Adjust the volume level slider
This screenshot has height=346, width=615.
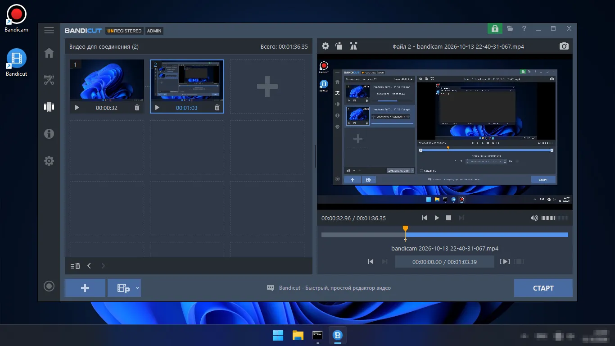point(555,218)
